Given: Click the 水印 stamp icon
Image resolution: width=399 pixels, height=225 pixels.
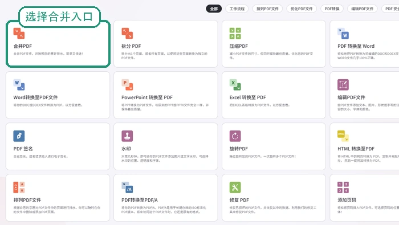Looking at the screenshot, I should [127, 136].
